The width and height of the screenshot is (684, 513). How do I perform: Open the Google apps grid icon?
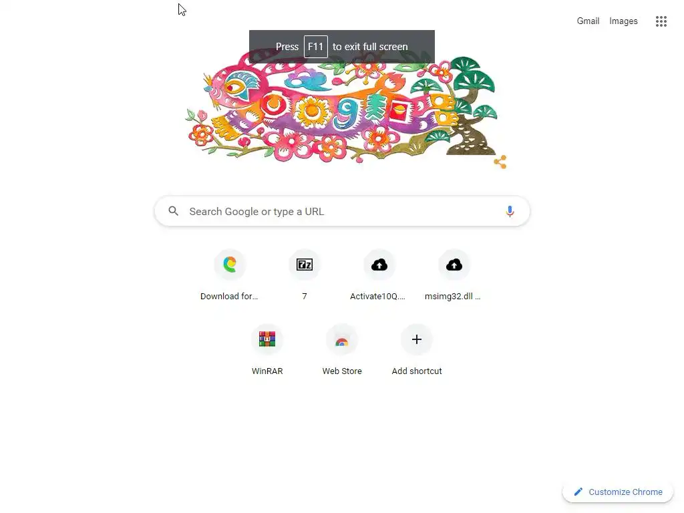click(x=661, y=21)
